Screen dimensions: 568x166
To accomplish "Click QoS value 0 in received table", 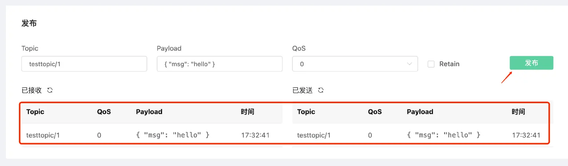I will pos(99,135).
